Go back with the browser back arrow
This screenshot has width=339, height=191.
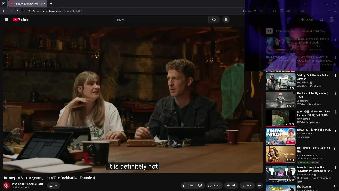[x=4, y=11]
